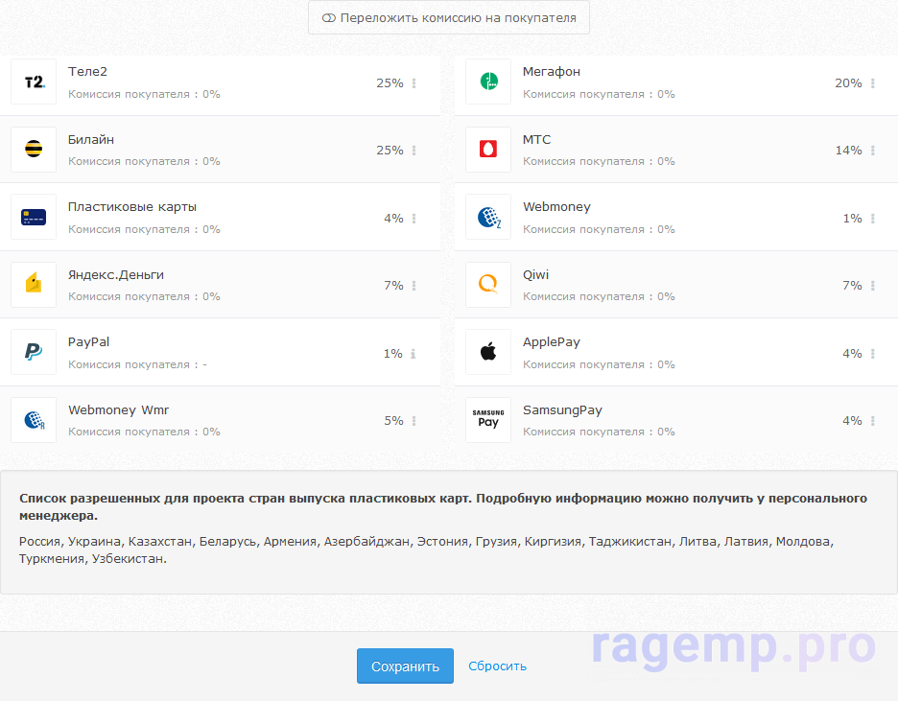This screenshot has width=898, height=701.
Task: Open options menu for ApplePay row
Action: click(x=873, y=354)
